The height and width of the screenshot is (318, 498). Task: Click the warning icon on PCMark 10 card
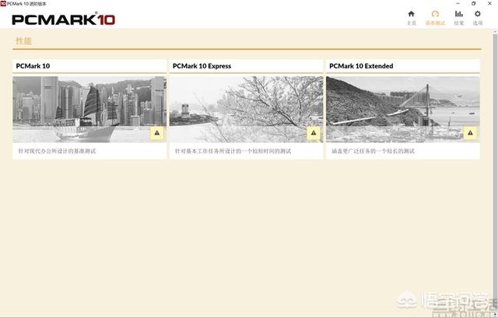point(157,133)
